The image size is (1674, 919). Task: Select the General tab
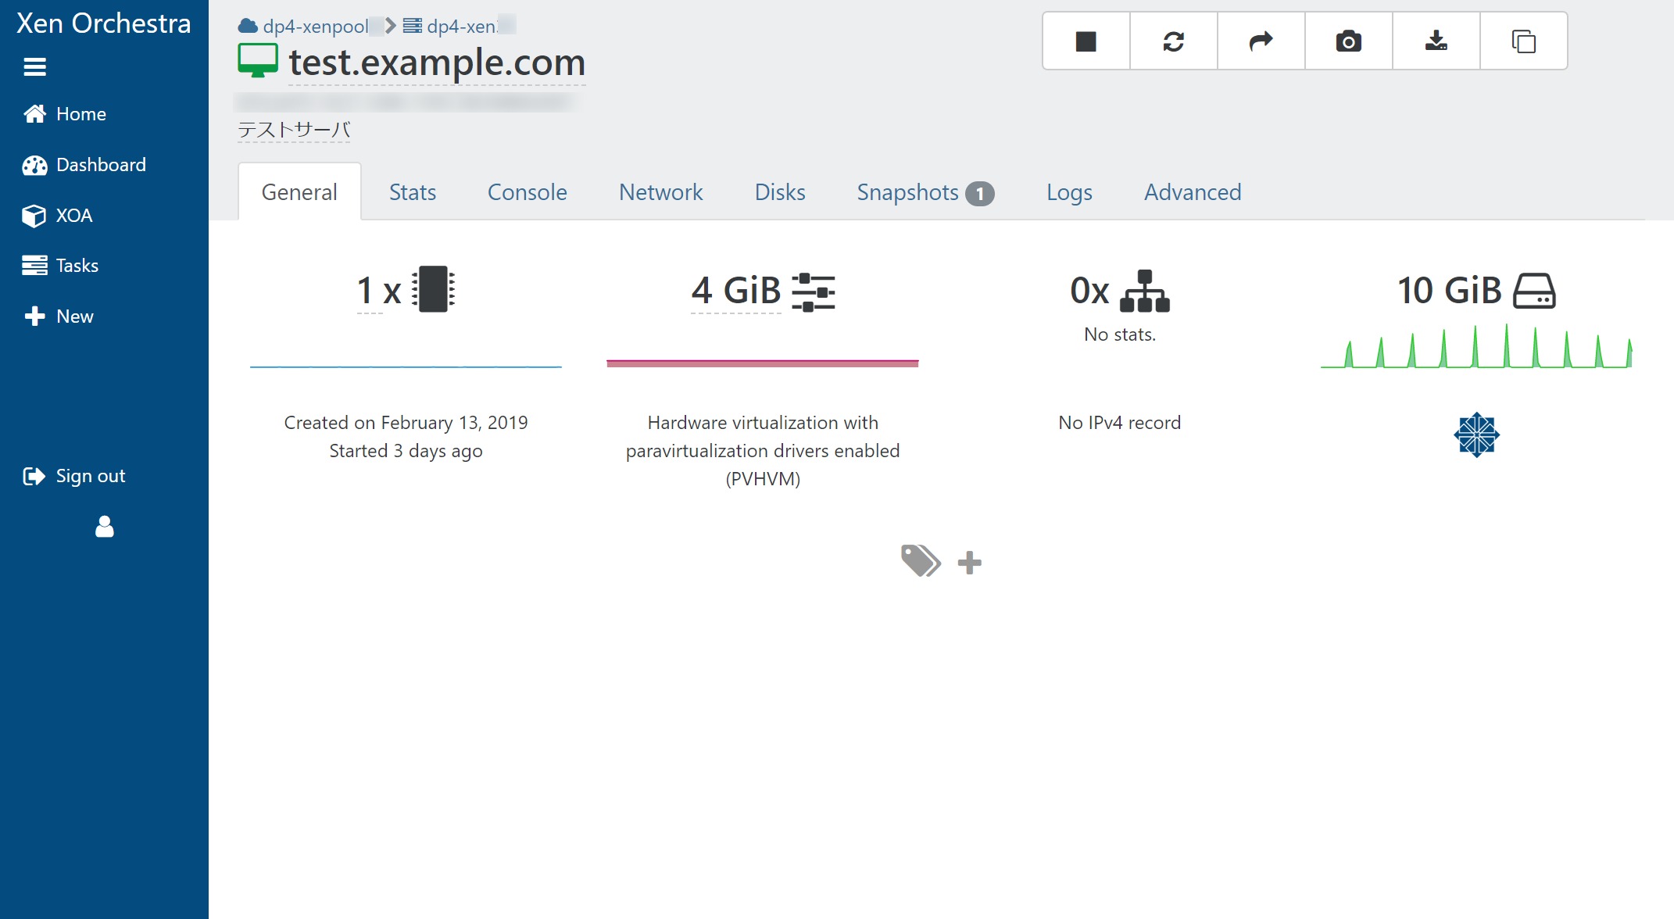click(x=299, y=192)
